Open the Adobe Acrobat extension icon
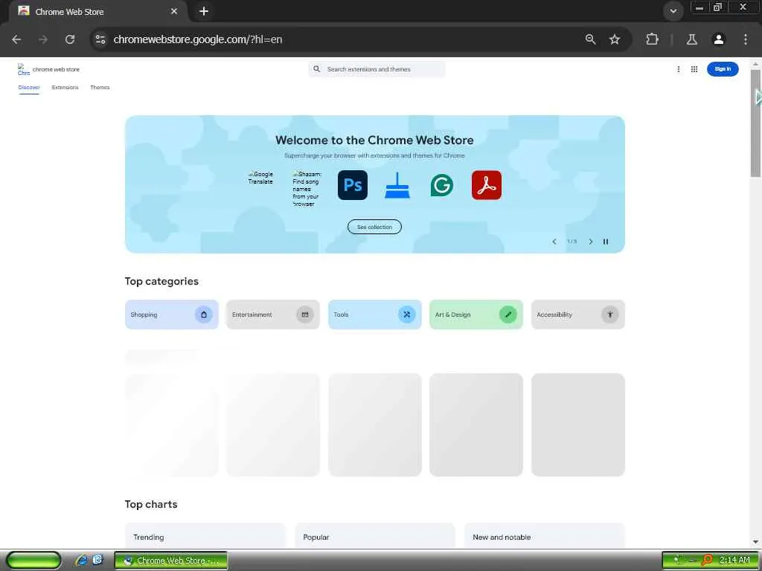 (x=487, y=185)
